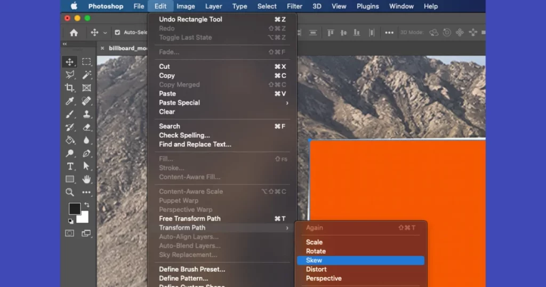Expand the Move tool preset dropdown

pos(105,33)
